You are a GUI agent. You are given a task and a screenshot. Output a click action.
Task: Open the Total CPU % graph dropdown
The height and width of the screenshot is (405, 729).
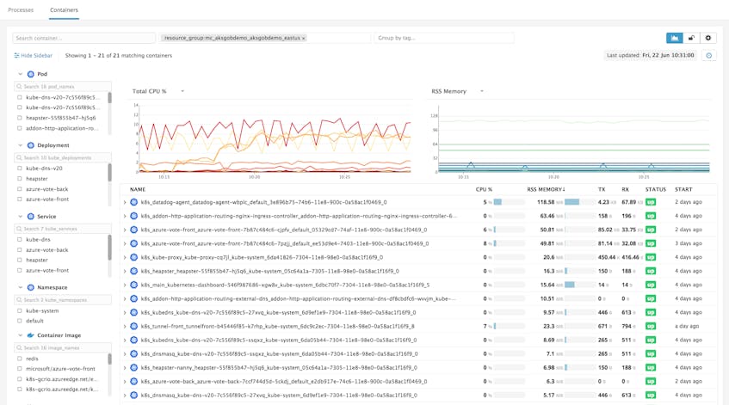182,91
